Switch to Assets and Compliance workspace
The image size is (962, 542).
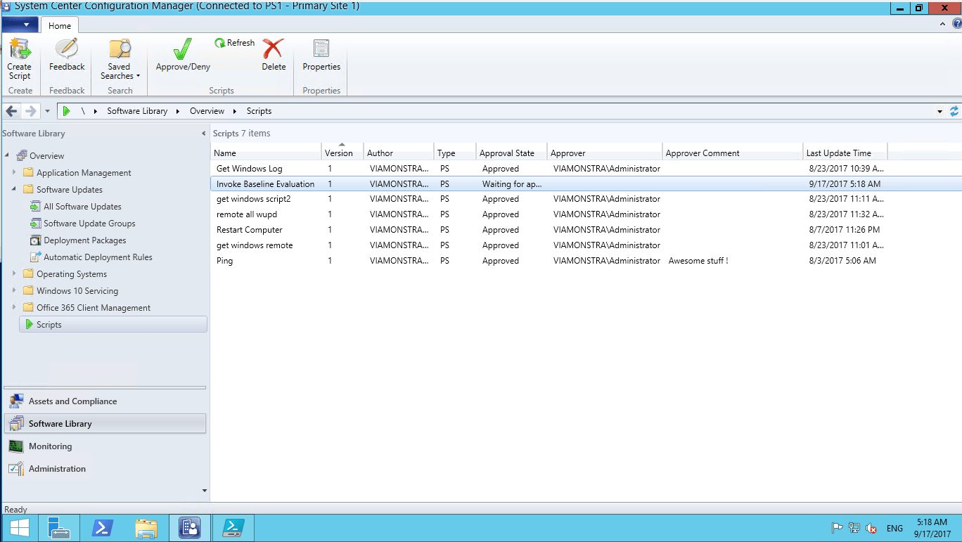105,401
